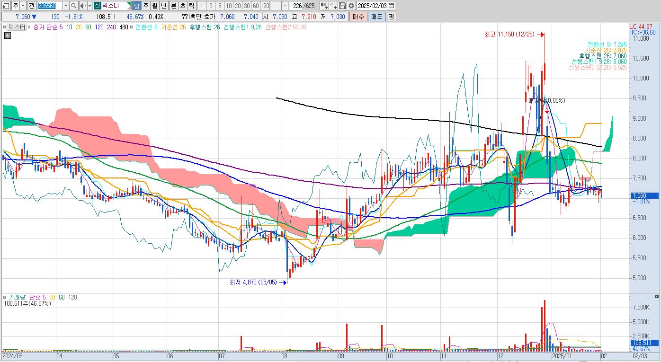Expand the empty period combo box dropdown
661x362 pixels.
pyautogui.click(x=285, y=6)
